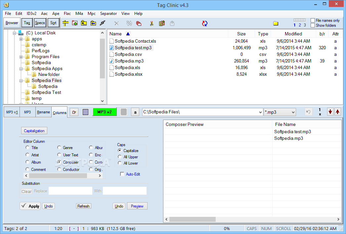Click the Preview button
The image size is (346, 234).
click(137, 206)
